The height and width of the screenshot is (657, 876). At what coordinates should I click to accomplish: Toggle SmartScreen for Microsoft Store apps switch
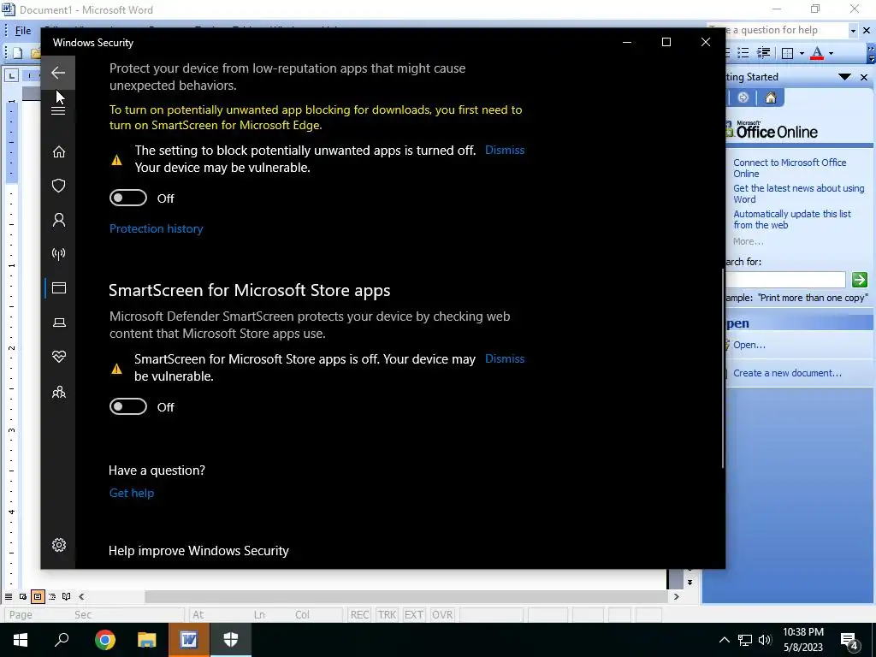(128, 406)
